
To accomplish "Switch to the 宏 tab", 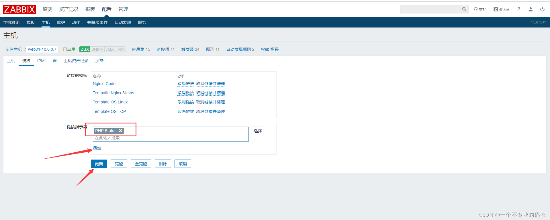I will click(x=55, y=61).
